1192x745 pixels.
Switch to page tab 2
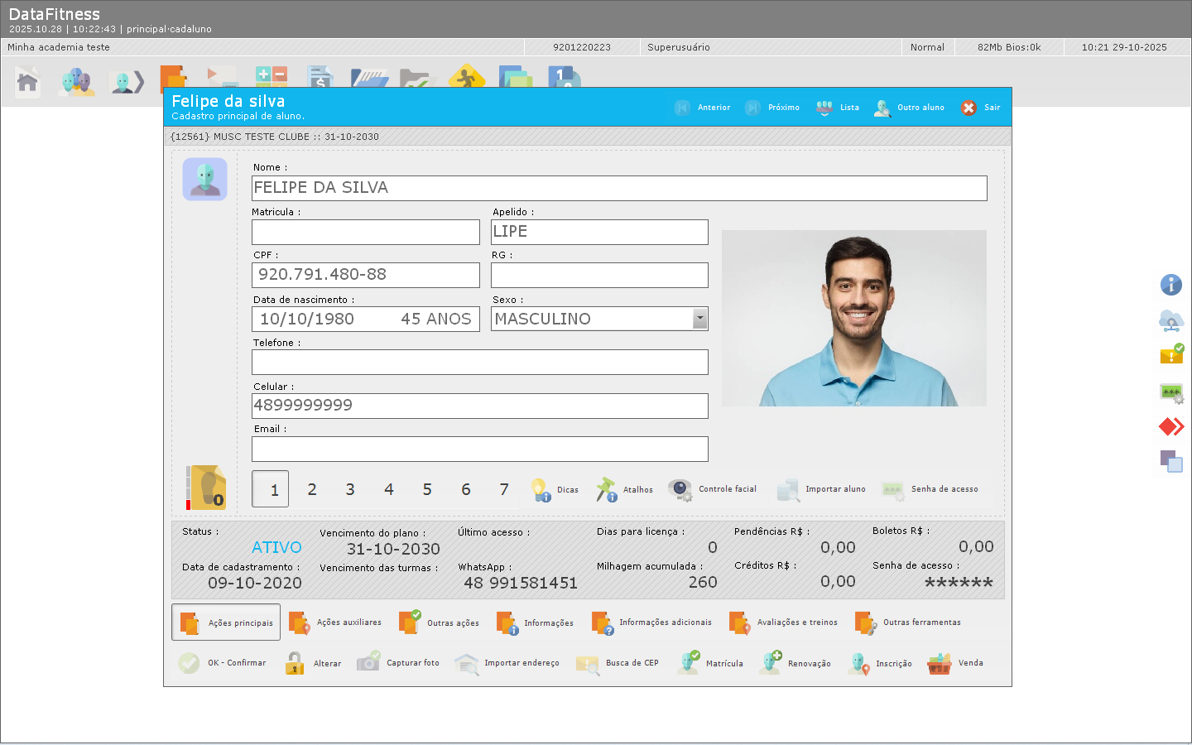(312, 489)
